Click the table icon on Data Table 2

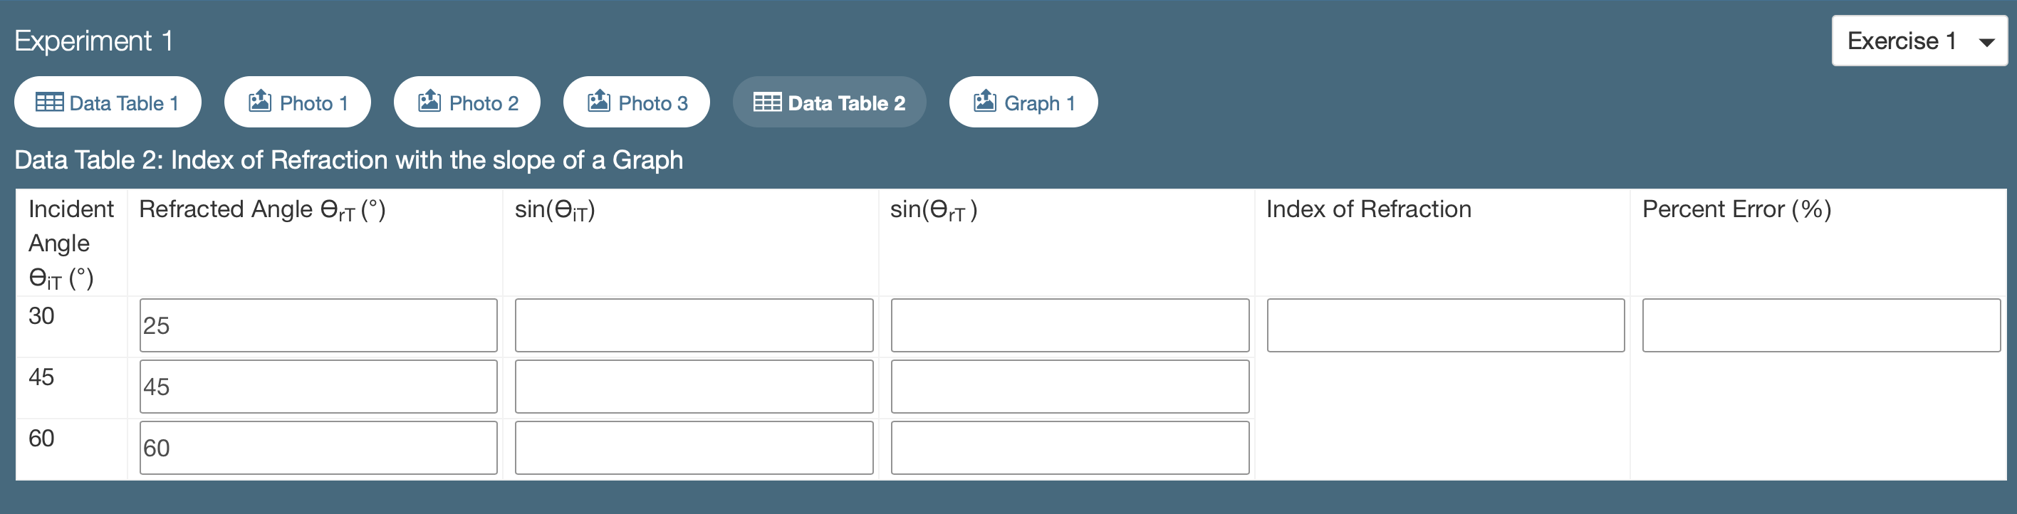768,102
